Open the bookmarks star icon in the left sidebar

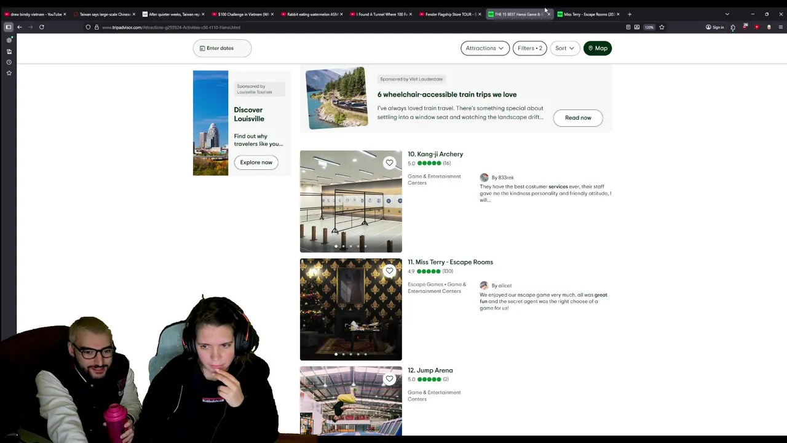[x=9, y=73]
